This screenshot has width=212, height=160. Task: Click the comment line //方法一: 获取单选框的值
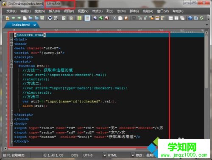[47, 70]
